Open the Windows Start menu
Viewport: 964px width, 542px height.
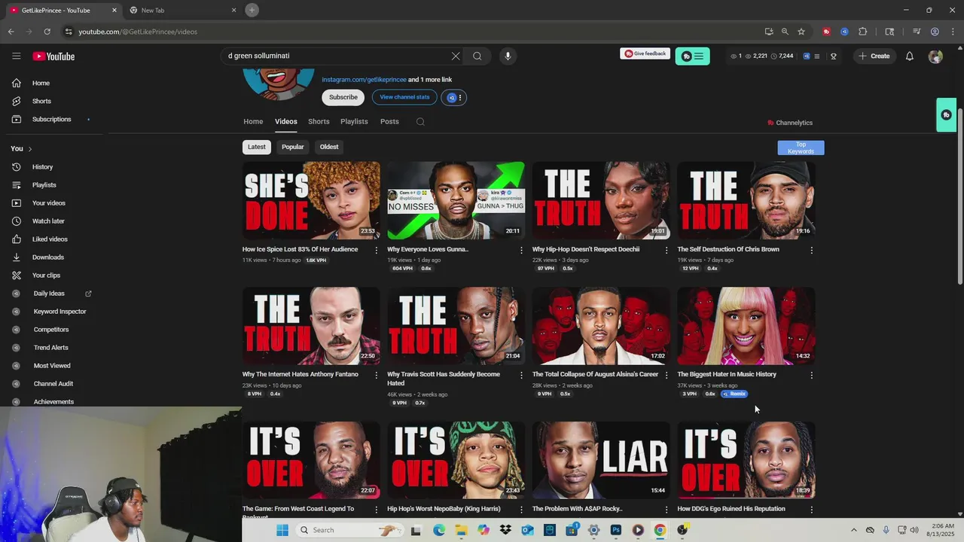click(282, 530)
